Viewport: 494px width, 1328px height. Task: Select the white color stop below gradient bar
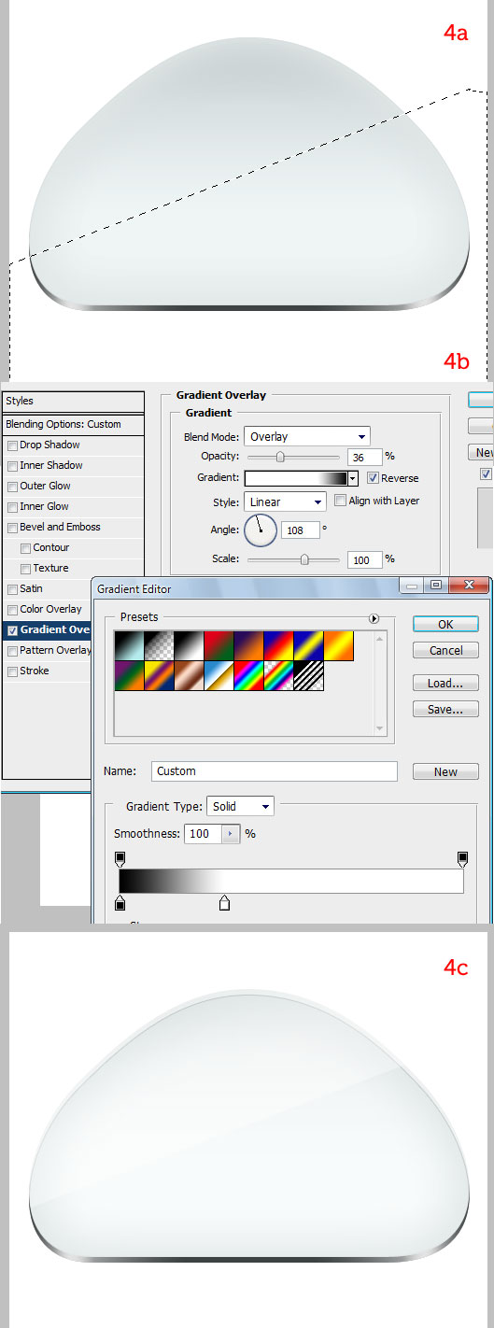tap(224, 902)
